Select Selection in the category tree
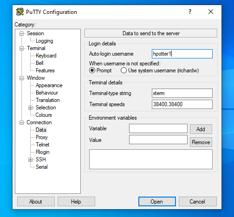The image size is (234, 217). tap(45, 108)
